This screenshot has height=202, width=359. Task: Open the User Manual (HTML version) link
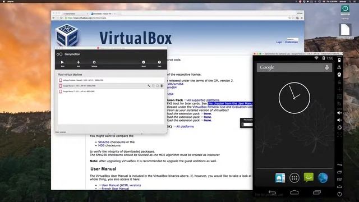[x=121, y=185]
